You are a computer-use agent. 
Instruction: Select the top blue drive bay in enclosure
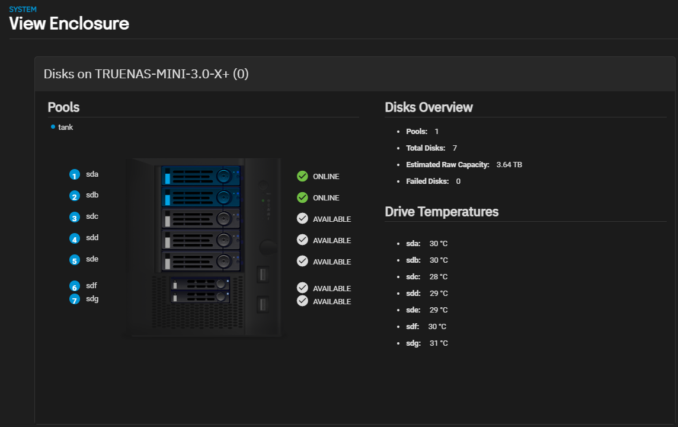tap(200, 176)
